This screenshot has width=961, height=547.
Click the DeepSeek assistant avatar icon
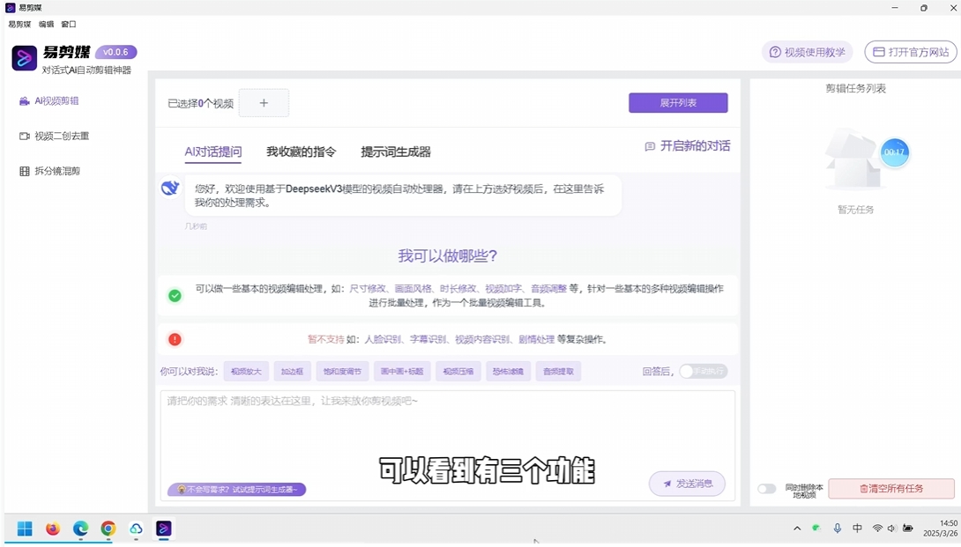click(x=170, y=188)
